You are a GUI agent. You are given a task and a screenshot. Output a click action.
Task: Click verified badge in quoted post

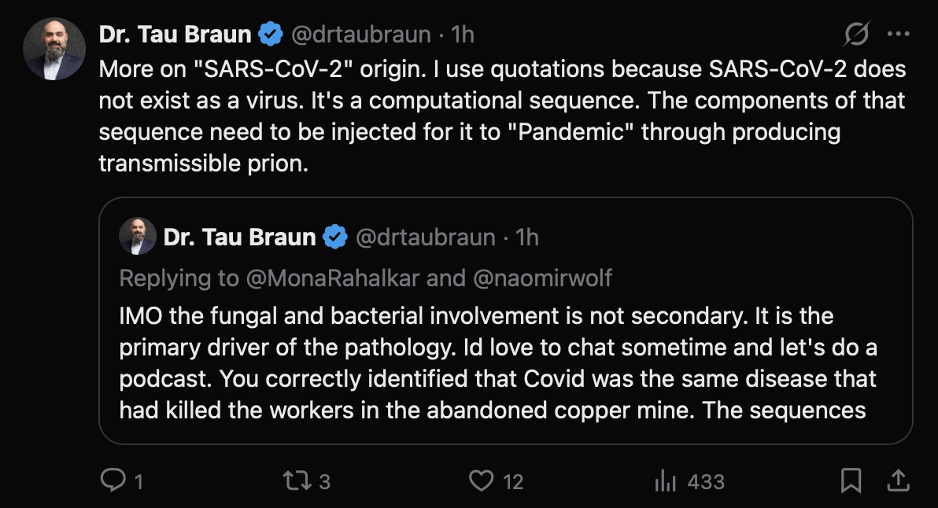[x=336, y=237]
